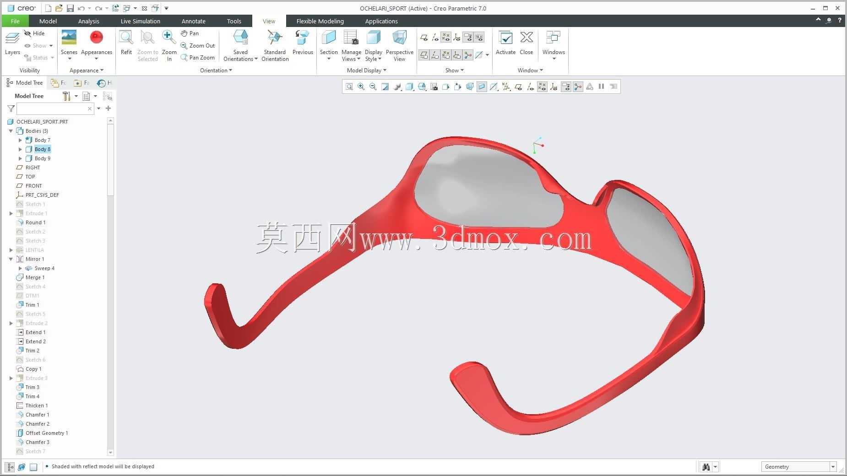This screenshot has height=476, width=847.
Task: Click the Model Tree search field
Action: (52, 108)
